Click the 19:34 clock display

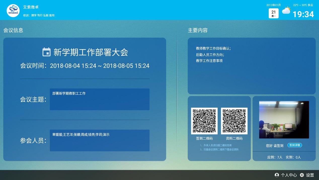point(303,15)
